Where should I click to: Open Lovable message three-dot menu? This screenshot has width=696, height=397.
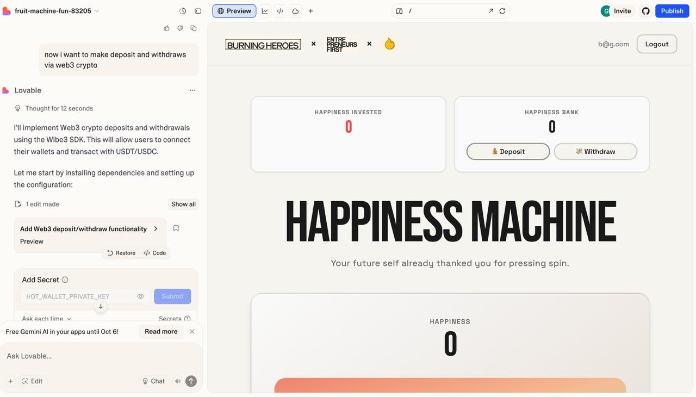coord(192,90)
